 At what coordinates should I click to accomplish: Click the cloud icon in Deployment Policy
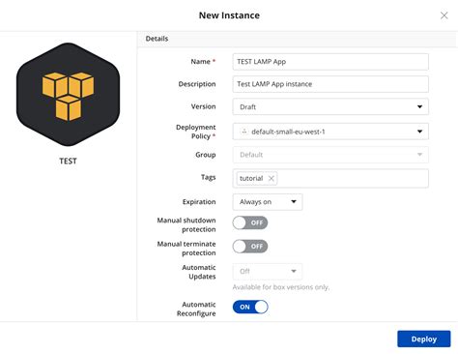[244, 132]
